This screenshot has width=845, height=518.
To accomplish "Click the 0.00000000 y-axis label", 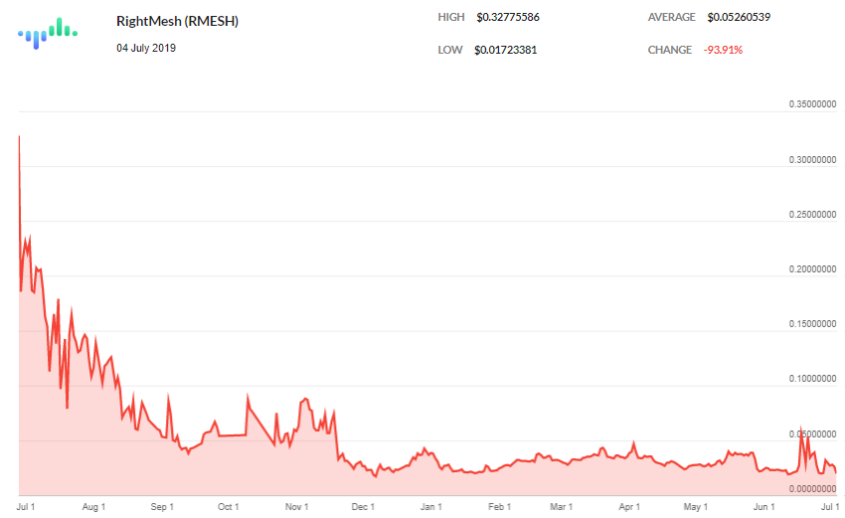I will click(812, 489).
